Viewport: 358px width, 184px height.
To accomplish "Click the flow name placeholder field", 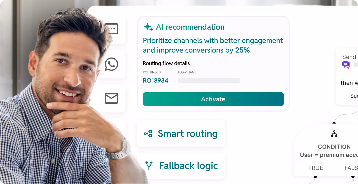I will 209,80.
